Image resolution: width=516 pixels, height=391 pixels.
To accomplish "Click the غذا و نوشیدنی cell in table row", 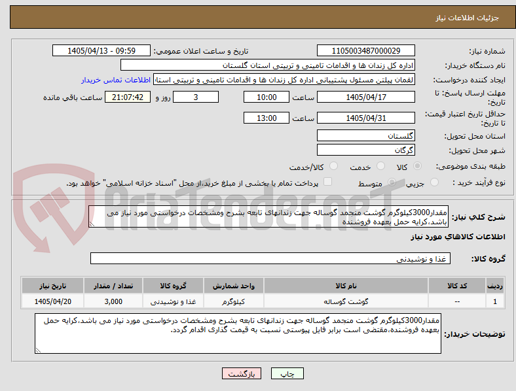I will pyautogui.click(x=173, y=301).
